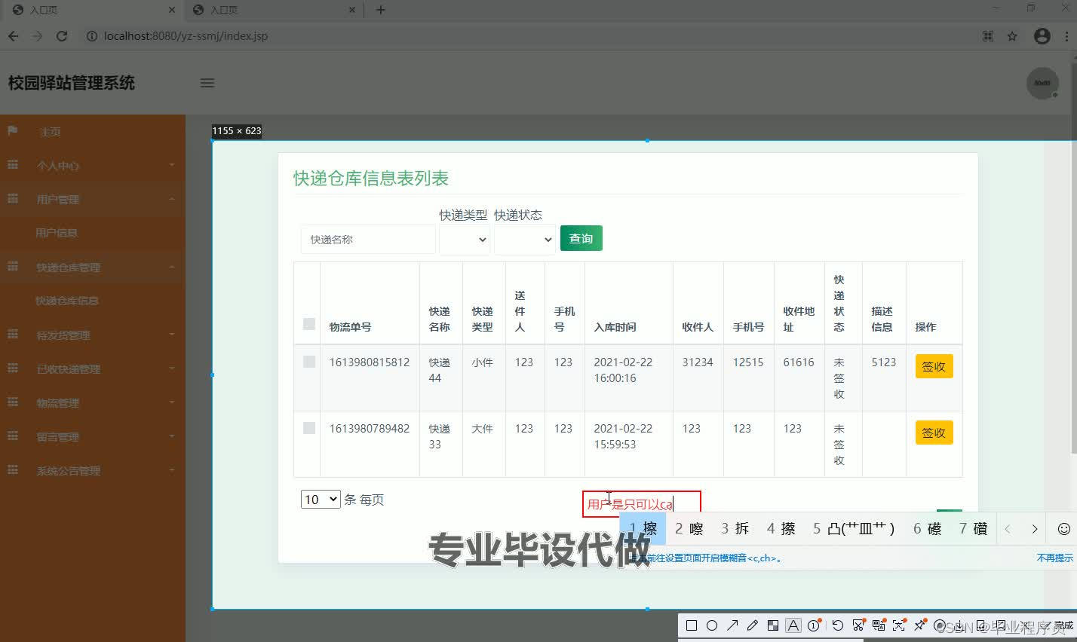Choose IME candidate 6 礤
The image size is (1077, 642).
[x=928, y=529]
